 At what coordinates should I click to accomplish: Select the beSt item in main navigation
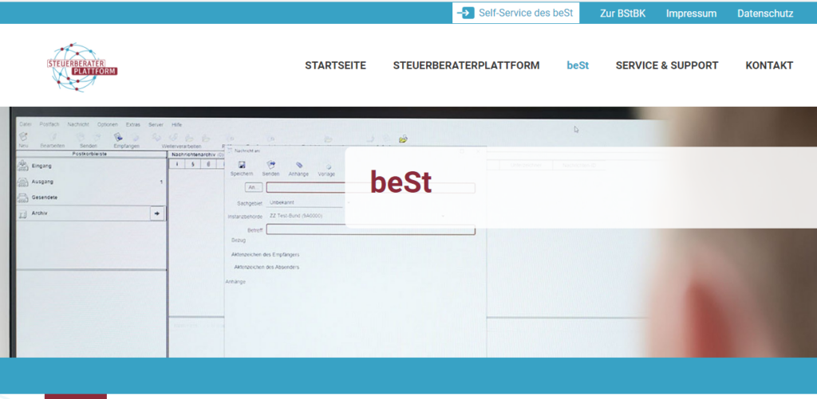tap(578, 65)
